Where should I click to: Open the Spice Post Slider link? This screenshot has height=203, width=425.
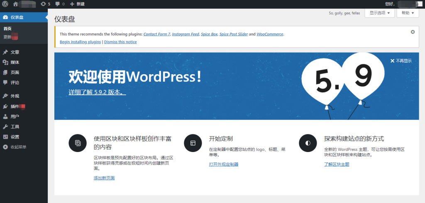point(234,34)
